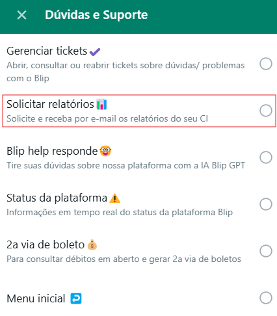This screenshot has height=316, width=277.
Task: Click the warning triangle icon beside Status da plataforma
Action: [x=114, y=198]
